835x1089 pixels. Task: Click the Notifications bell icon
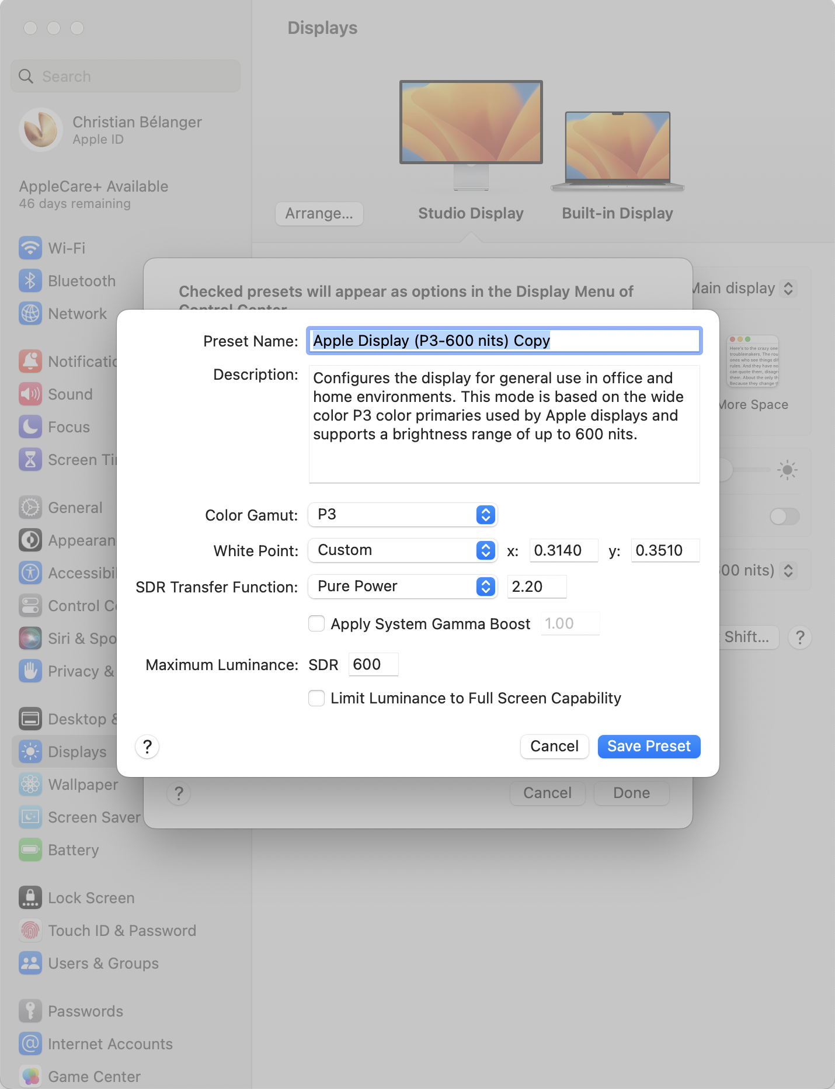coord(30,362)
